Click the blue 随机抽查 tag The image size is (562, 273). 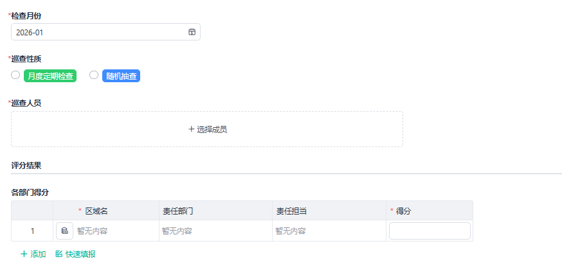click(x=121, y=76)
